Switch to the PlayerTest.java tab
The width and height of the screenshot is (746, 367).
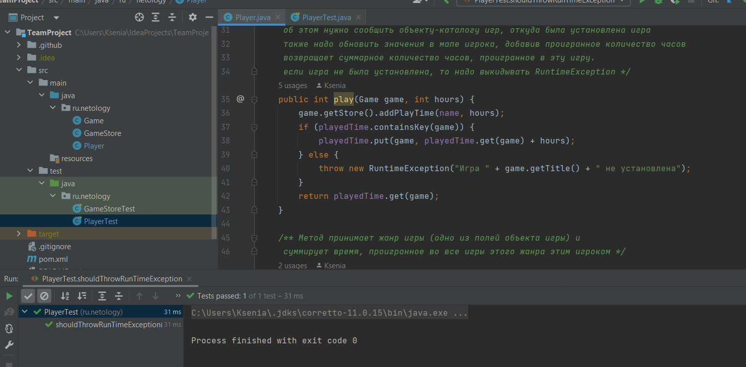pyautogui.click(x=326, y=17)
